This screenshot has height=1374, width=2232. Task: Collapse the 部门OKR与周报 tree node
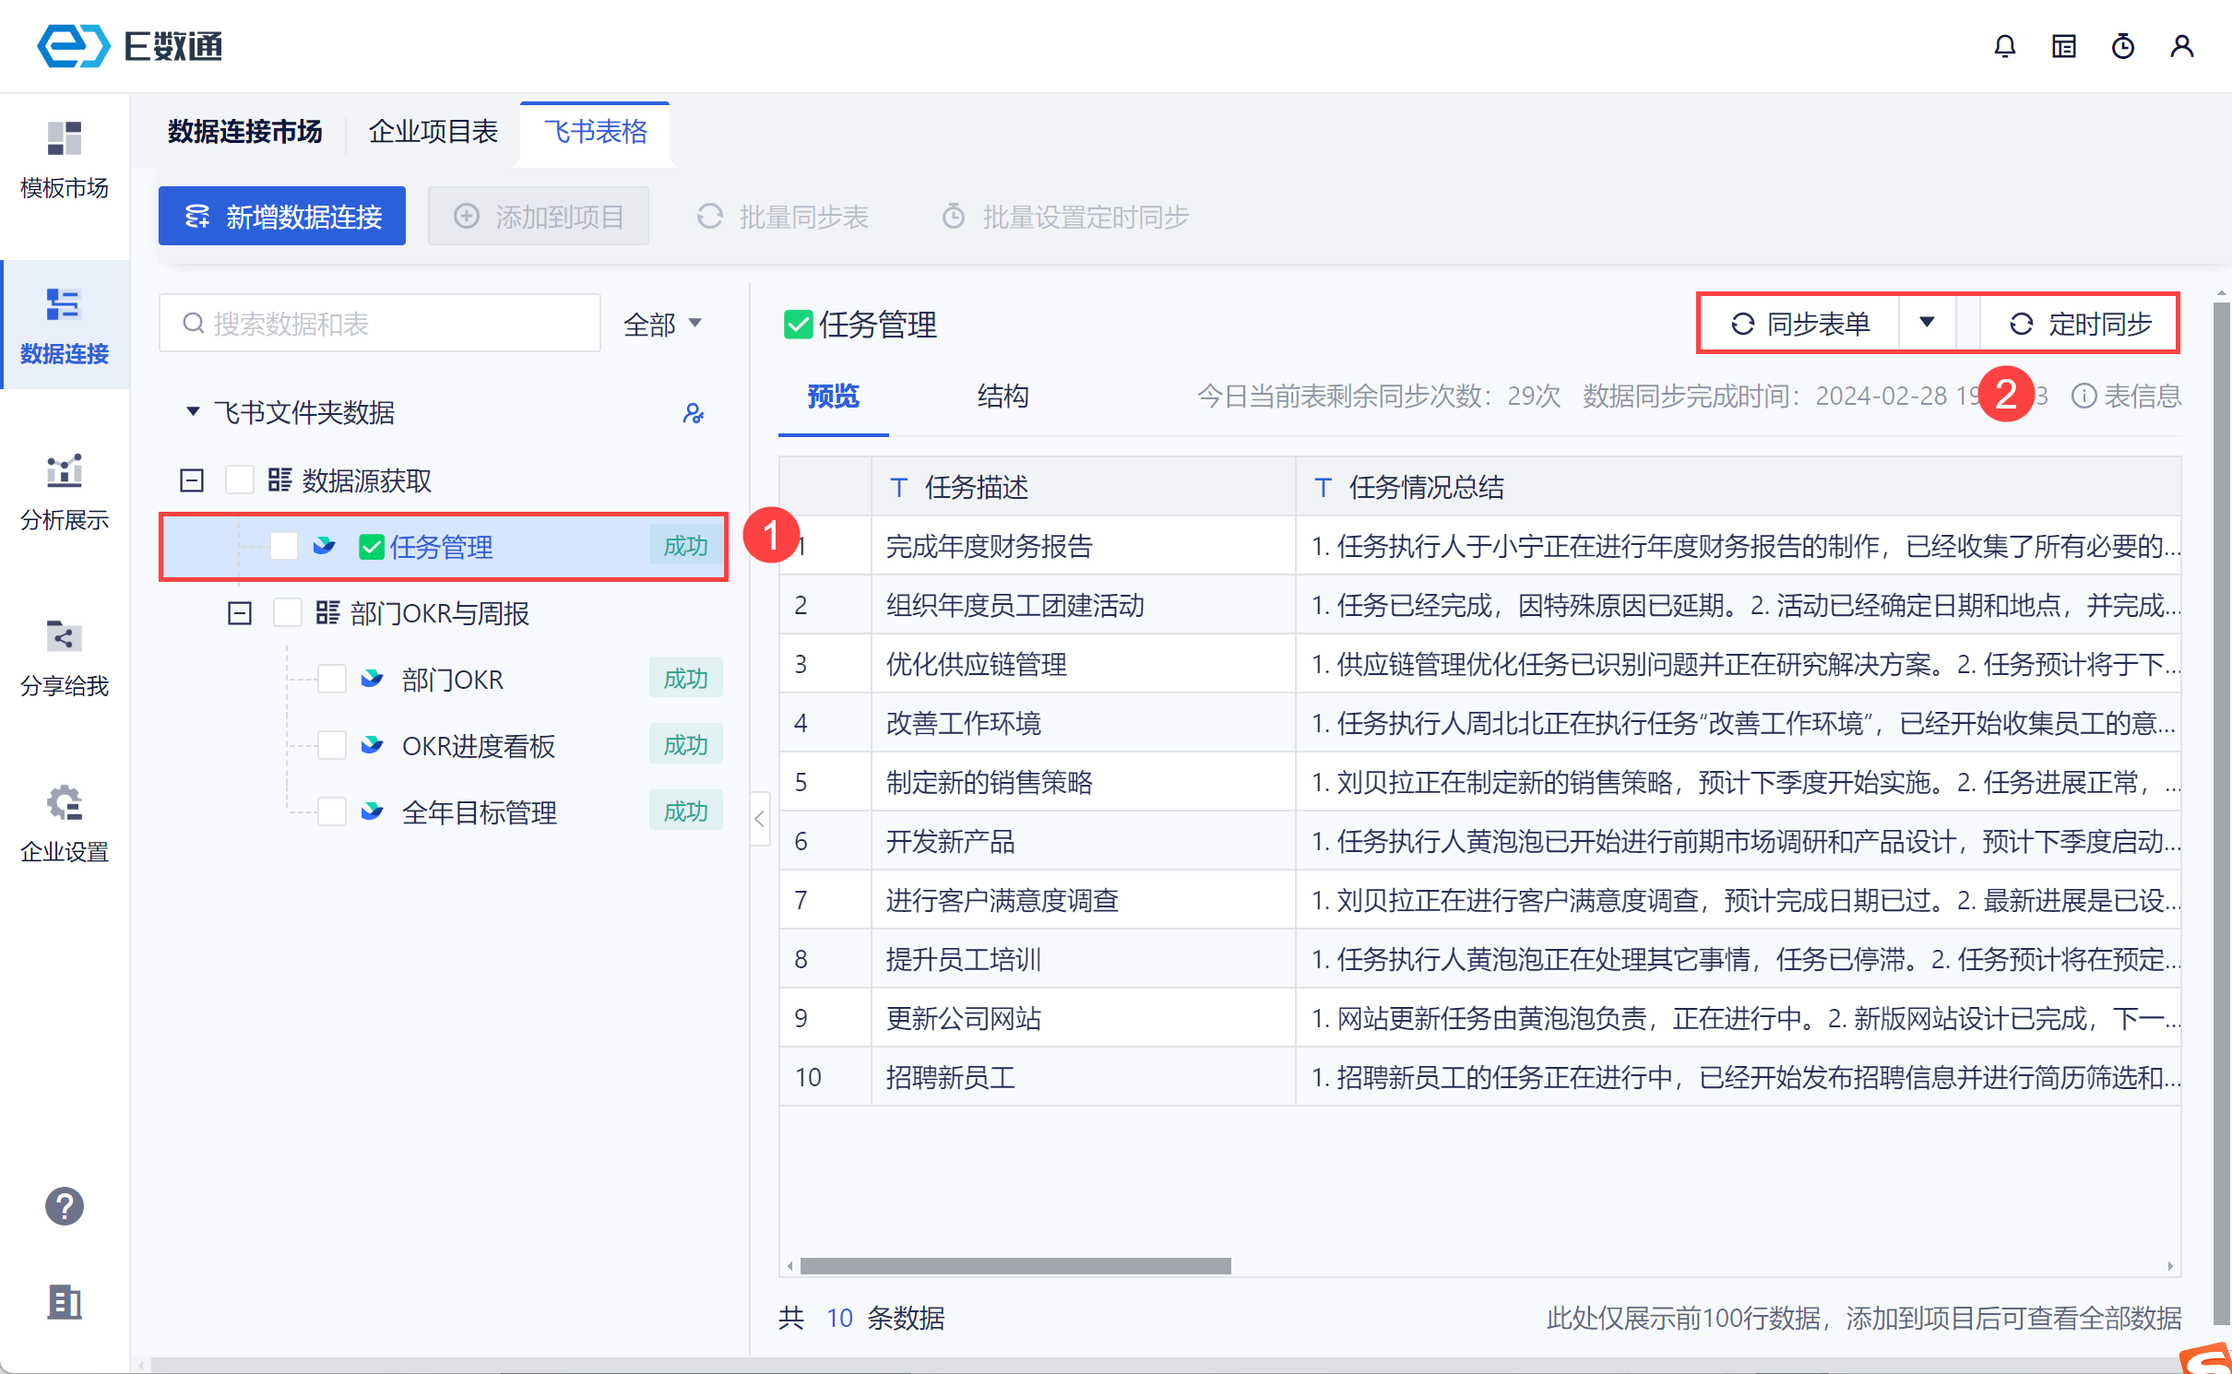[240, 613]
